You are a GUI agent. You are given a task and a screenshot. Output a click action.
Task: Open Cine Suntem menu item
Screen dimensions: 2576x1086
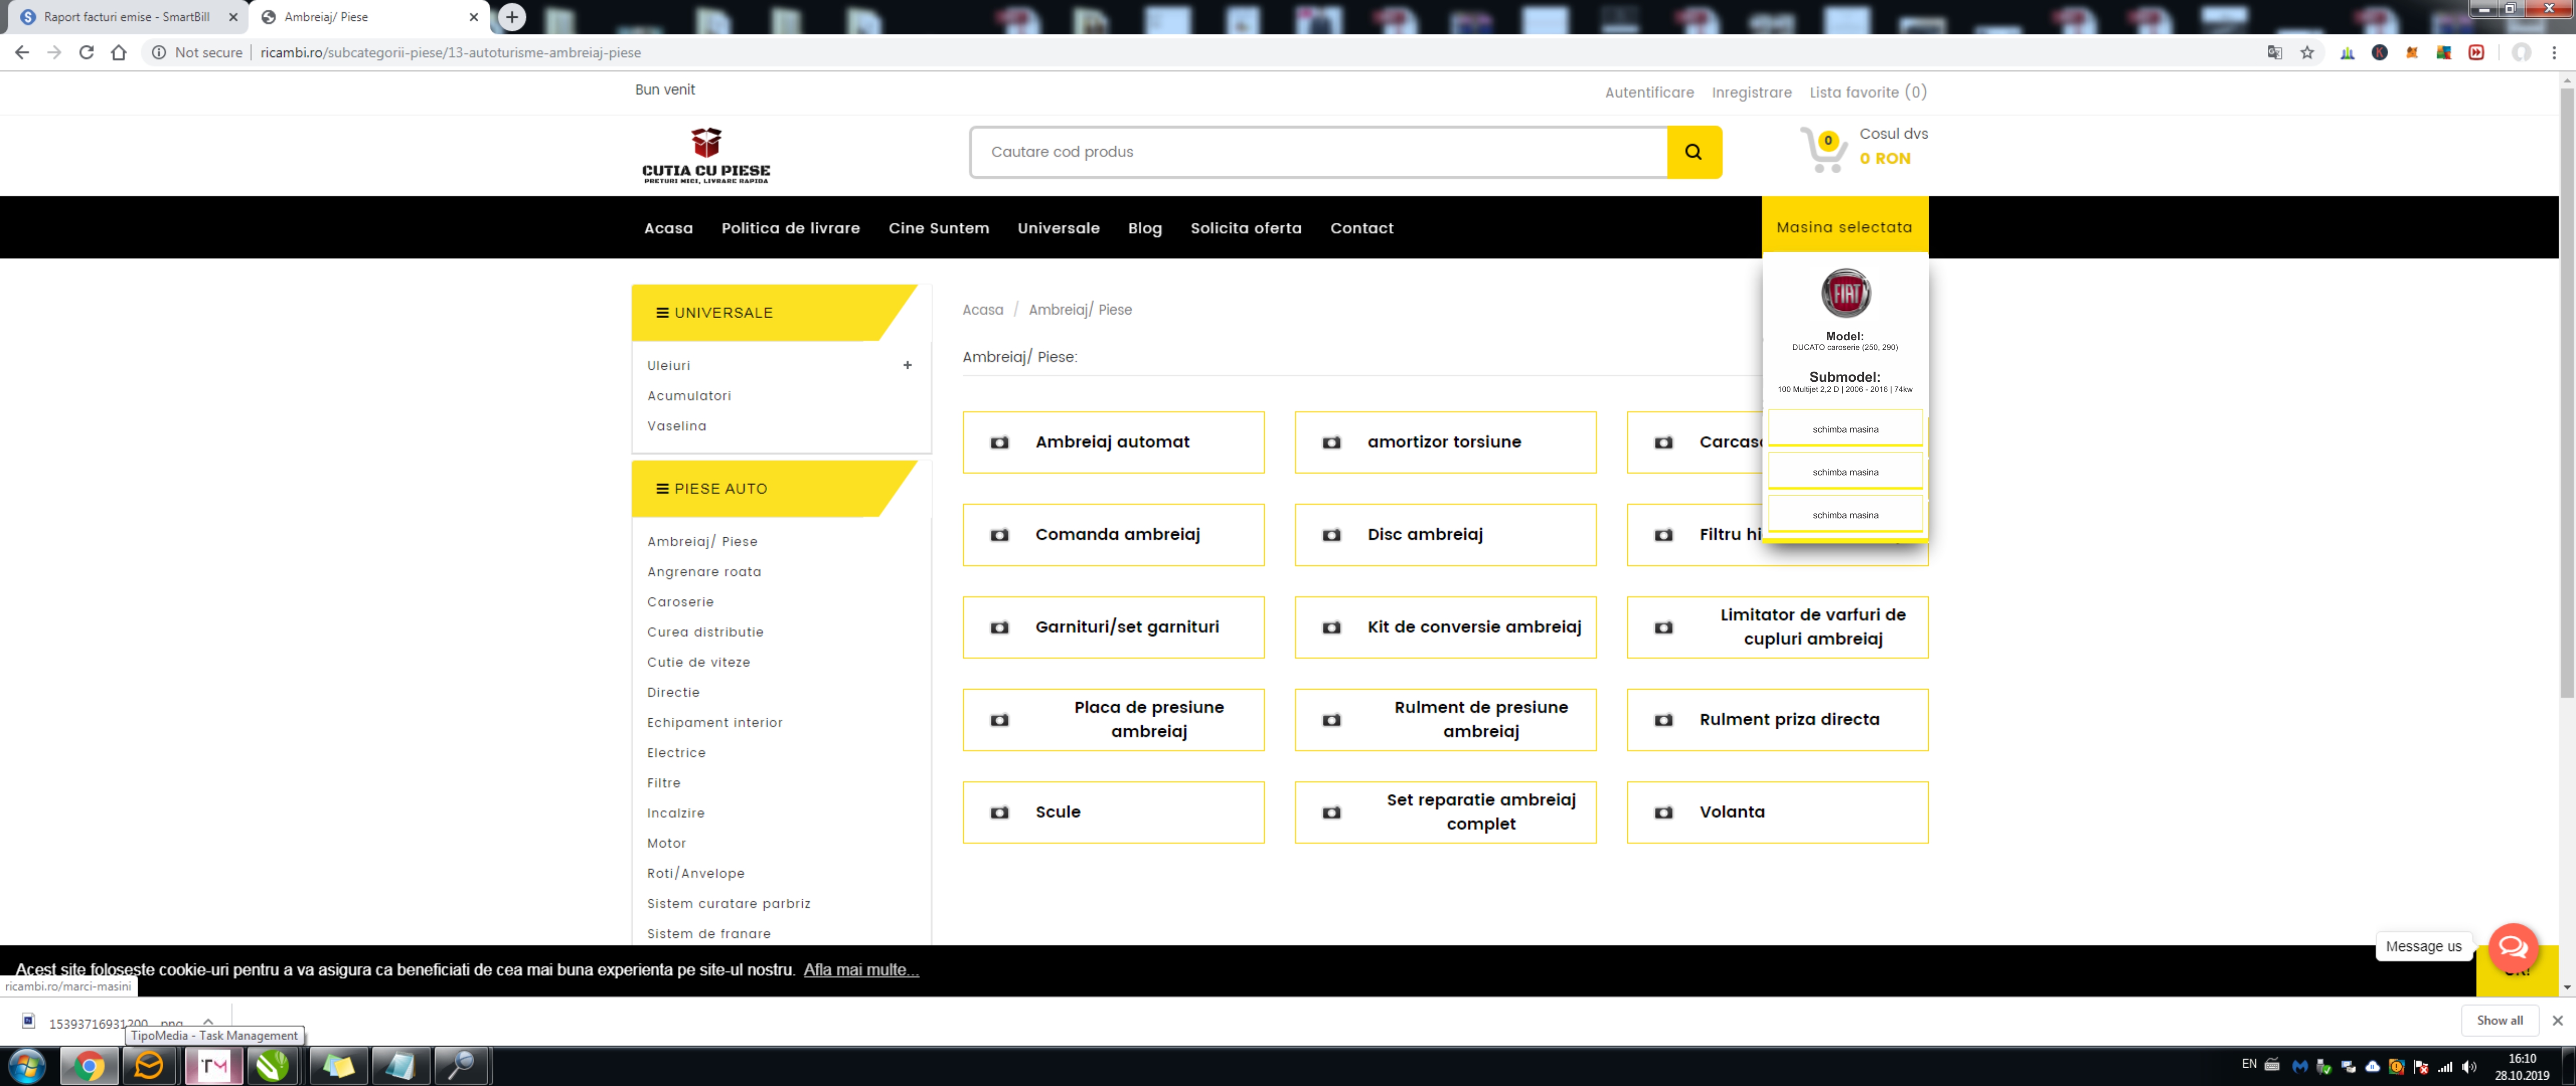click(x=938, y=228)
